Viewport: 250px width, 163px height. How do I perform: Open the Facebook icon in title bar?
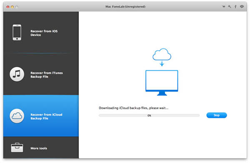[235, 7]
